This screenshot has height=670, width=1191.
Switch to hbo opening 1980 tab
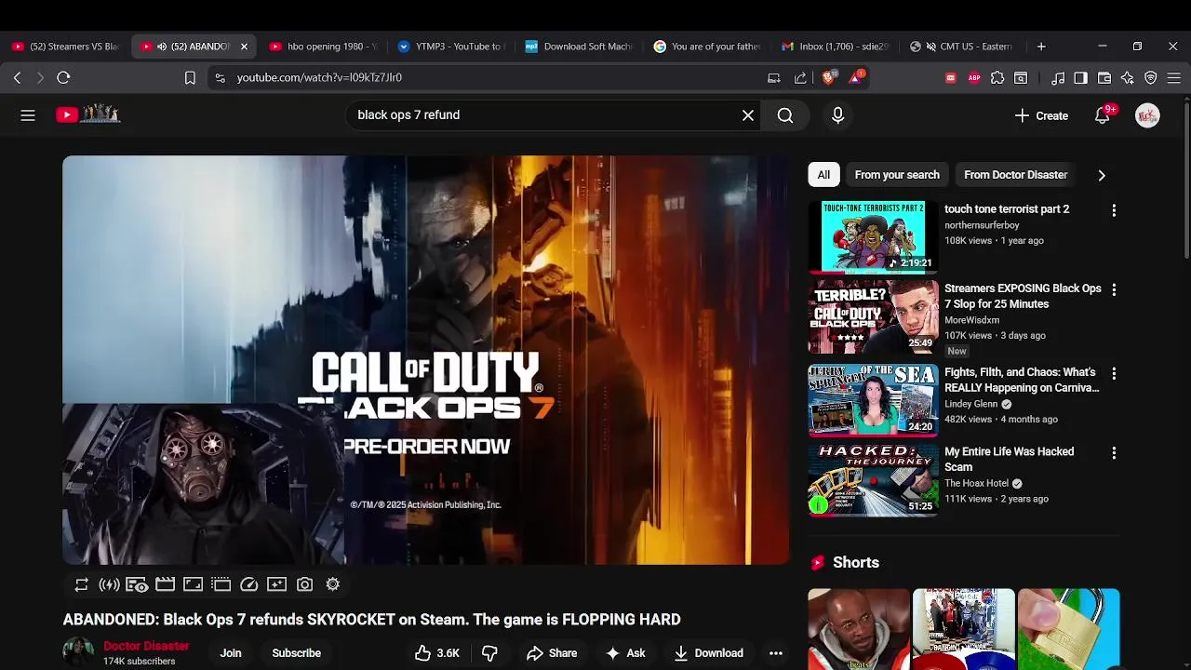point(323,47)
